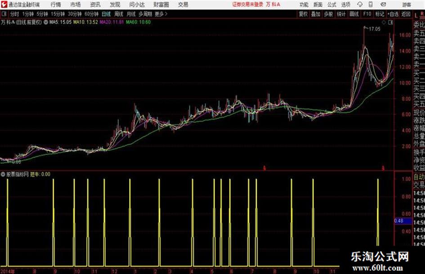Open the 版面 menu
Image resolution: width=425 pixels, height=274 pixels.
pos(318,4)
